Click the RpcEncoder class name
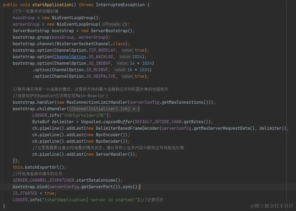Viewport: 296px width, 211px height. [x=108, y=135]
